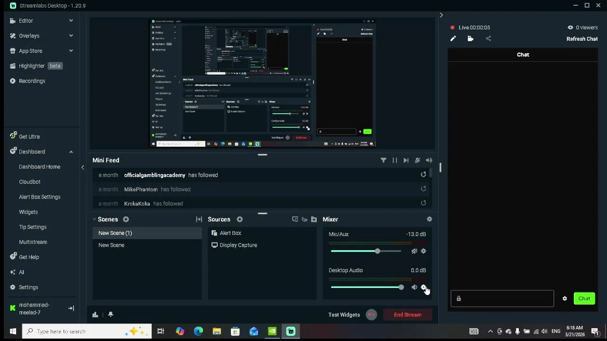Add a new source with plus icon
607x341 pixels.
click(x=239, y=219)
